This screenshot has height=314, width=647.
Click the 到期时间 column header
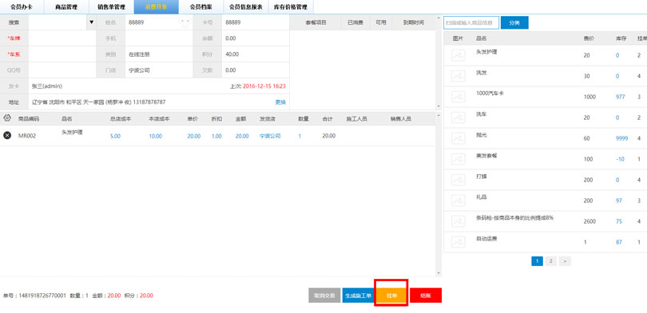(x=414, y=22)
